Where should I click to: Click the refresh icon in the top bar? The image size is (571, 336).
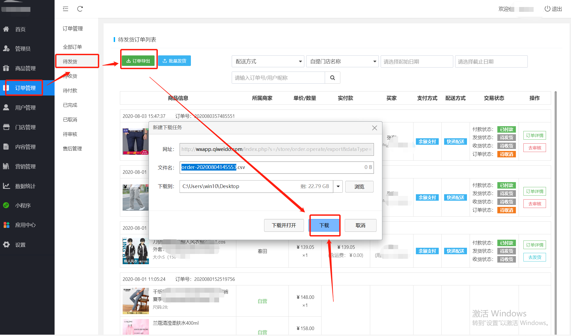tap(80, 9)
